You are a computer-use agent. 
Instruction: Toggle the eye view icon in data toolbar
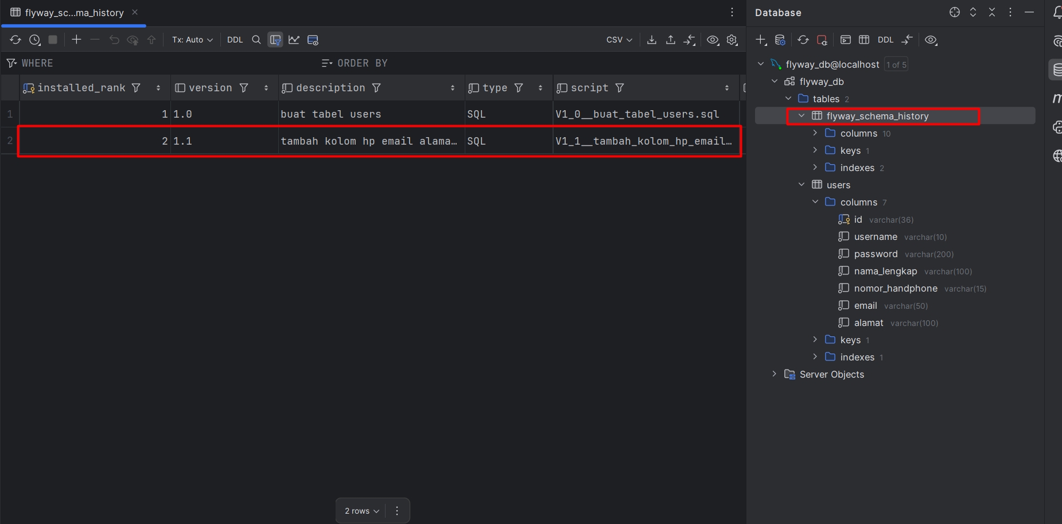coord(713,40)
